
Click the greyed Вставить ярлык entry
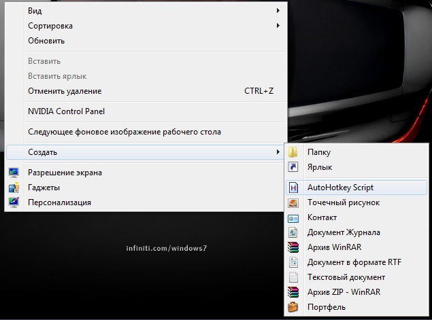[x=145, y=76]
